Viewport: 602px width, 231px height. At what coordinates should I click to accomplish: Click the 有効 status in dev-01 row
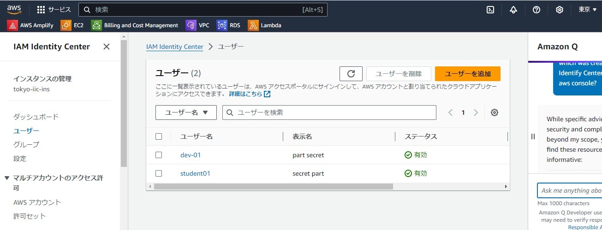(x=416, y=155)
